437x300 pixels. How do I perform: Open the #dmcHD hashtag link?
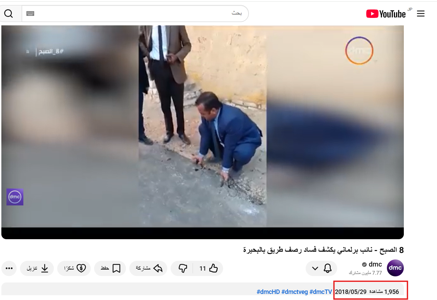tap(268, 292)
